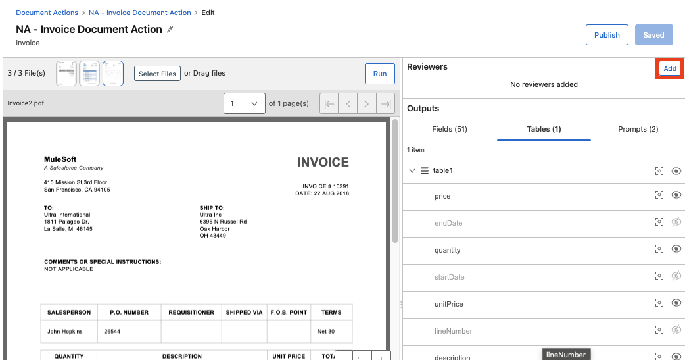Locate the endDate field with its focus icon
This screenshot has height=360, width=685.
tap(659, 222)
